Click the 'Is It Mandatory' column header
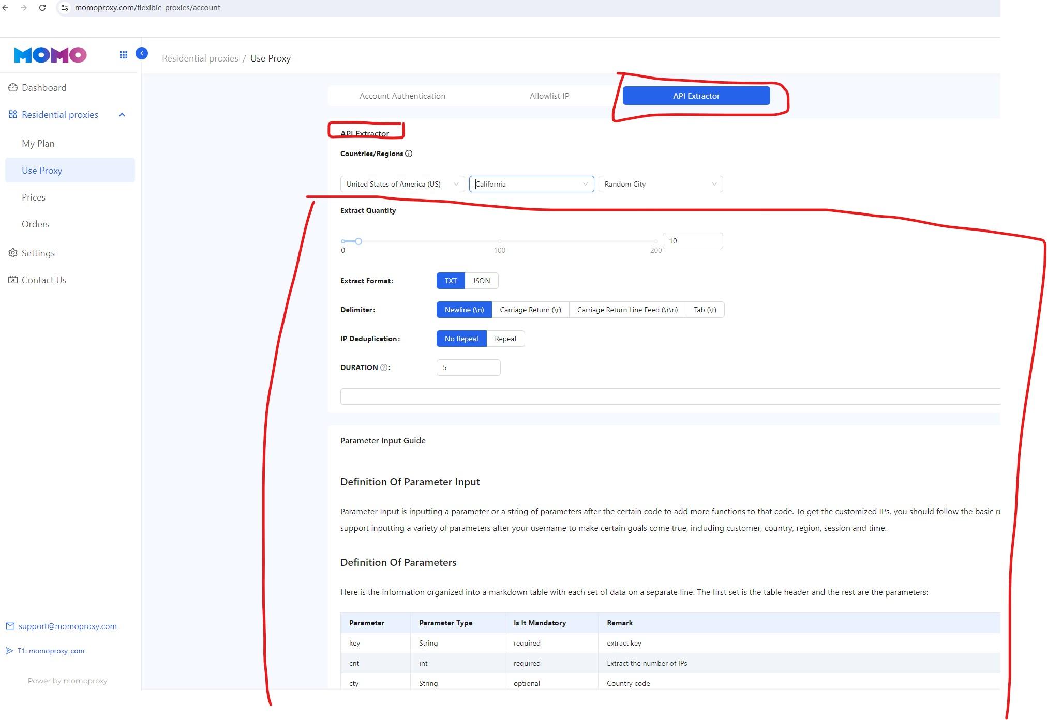1047x720 pixels. (x=551, y=623)
